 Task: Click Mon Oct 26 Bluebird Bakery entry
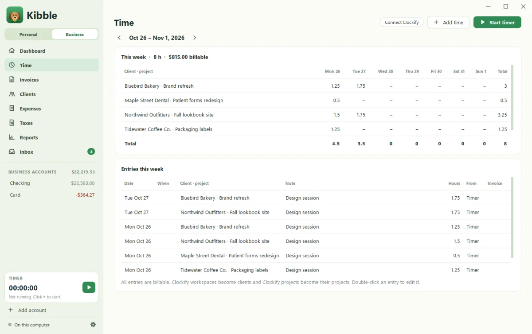coord(316,227)
